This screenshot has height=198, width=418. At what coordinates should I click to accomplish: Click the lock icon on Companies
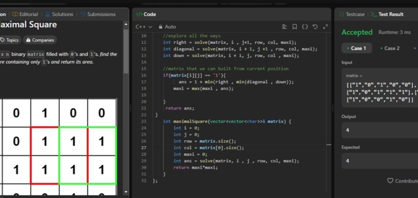pos(28,40)
